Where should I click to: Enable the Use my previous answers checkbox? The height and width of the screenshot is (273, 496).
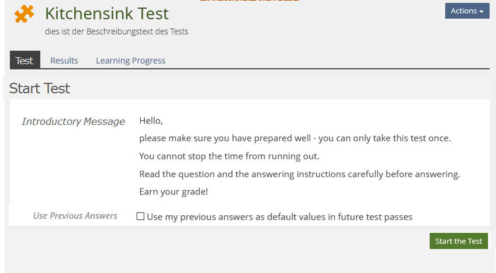pyautogui.click(x=140, y=216)
